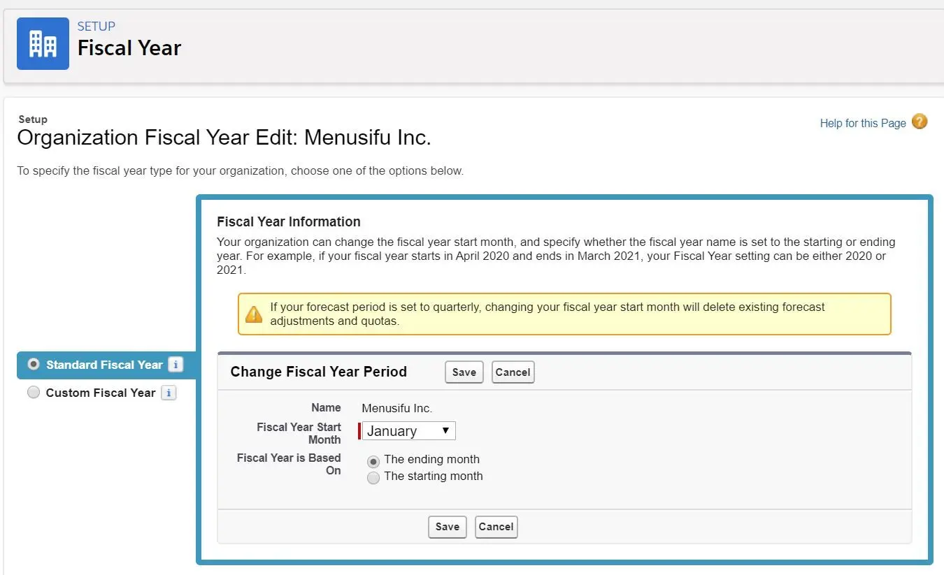The height and width of the screenshot is (575, 944).
Task: Click Save next to Change Fiscal Year Period
Action: 464,372
